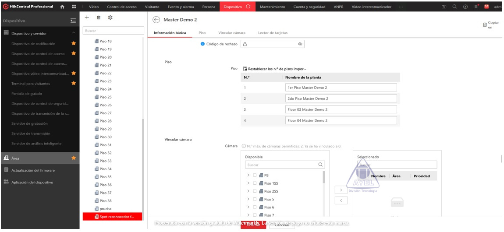This screenshot has height=232, width=504.
Task: Collapse the Dispositivo sidebar with the menu icon
Action: click(x=73, y=21)
